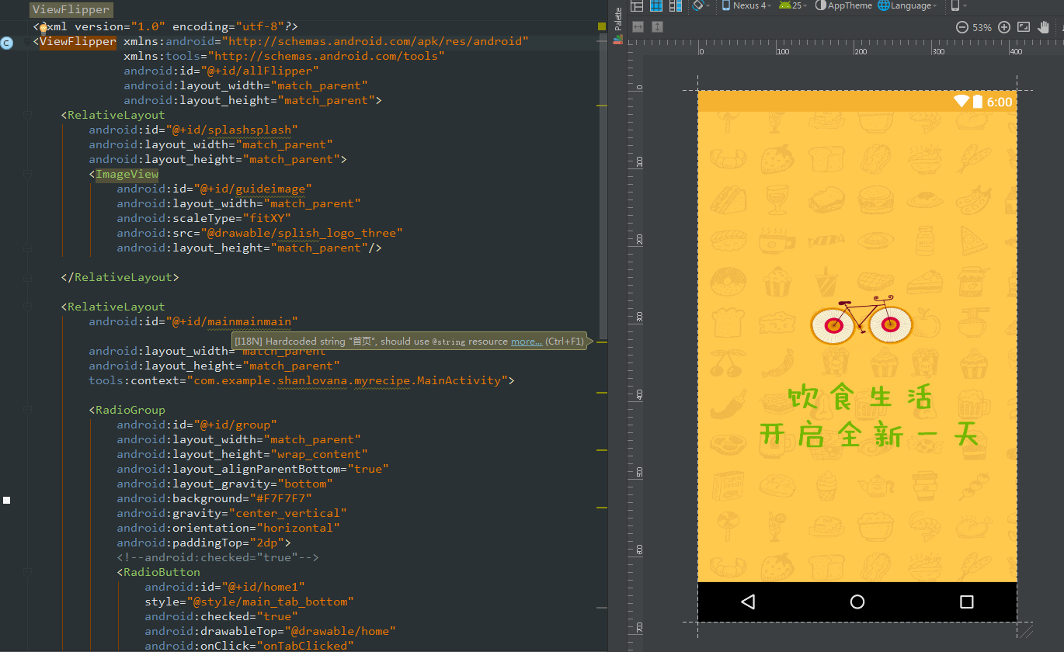1064x652 pixels.
Task: Click the Recents square in phone preview
Action: click(x=967, y=602)
